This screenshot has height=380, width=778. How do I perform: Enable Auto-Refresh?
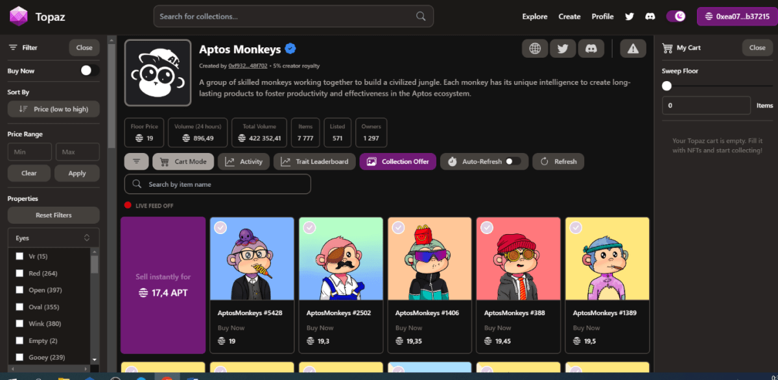point(510,161)
